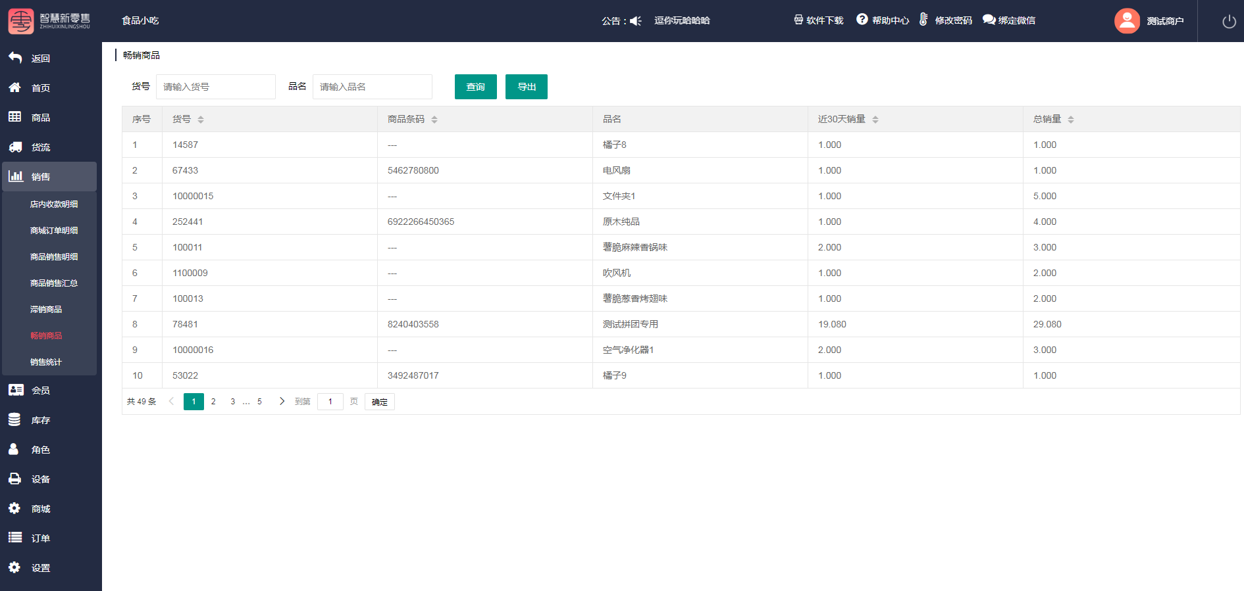The image size is (1244, 591).
Task: Click item number 53022
Action: tap(185, 375)
